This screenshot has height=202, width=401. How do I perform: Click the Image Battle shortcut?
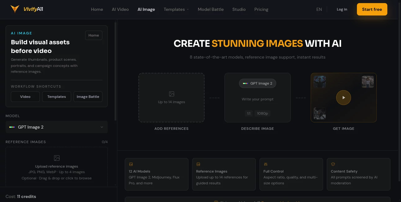pos(88,97)
